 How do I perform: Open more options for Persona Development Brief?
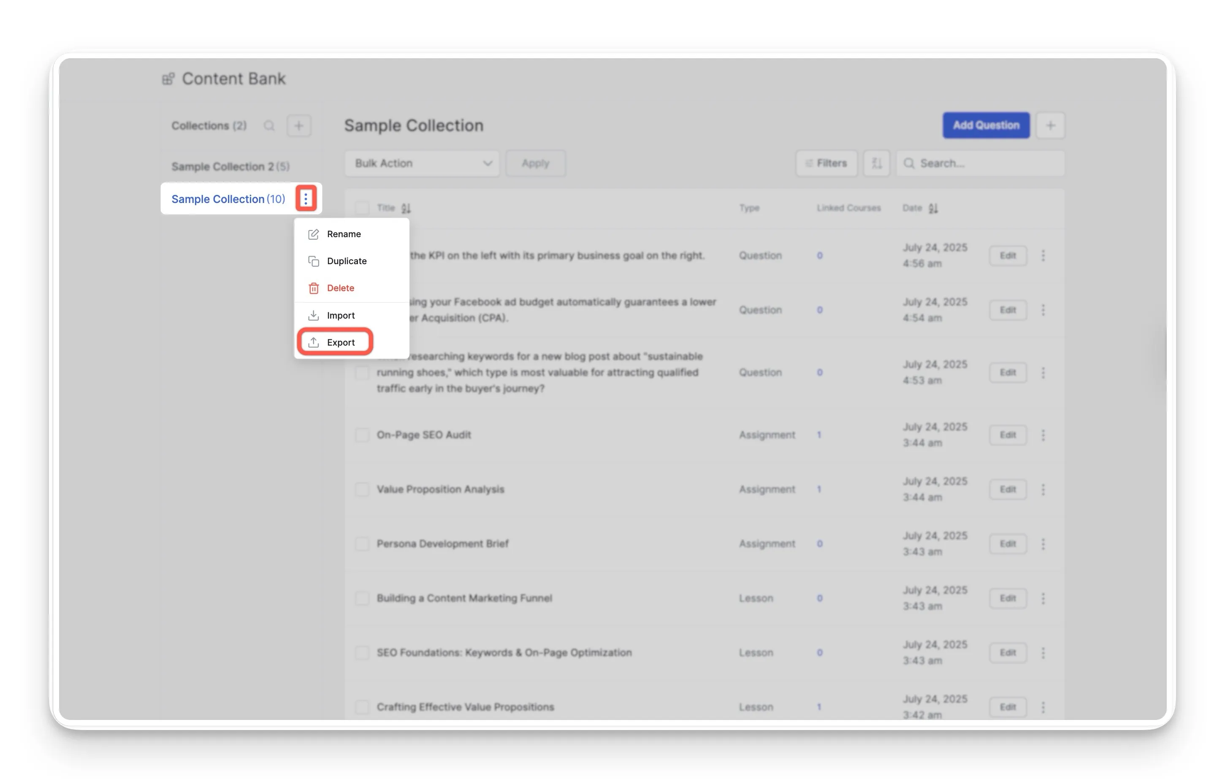(1043, 544)
